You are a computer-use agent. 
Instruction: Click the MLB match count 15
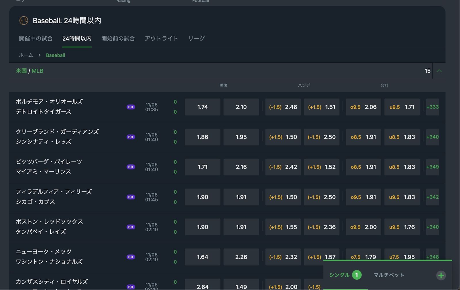tap(428, 71)
